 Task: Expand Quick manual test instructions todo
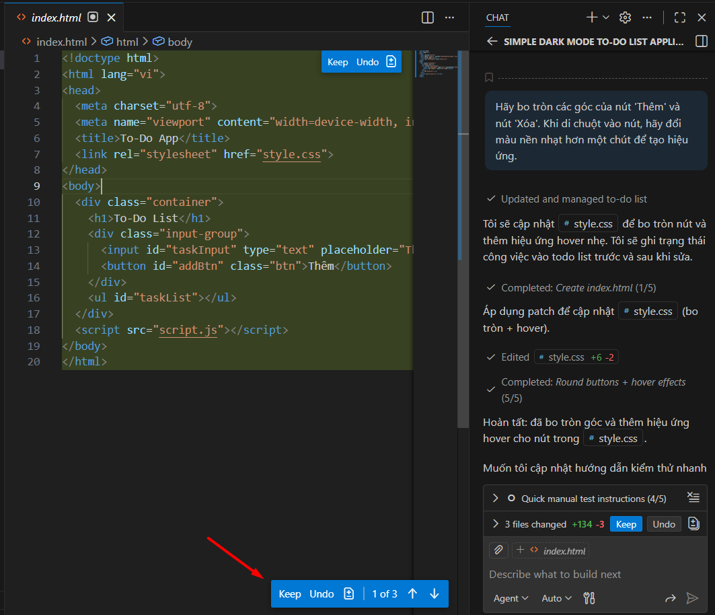pyautogui.click(x=496, y=498)
